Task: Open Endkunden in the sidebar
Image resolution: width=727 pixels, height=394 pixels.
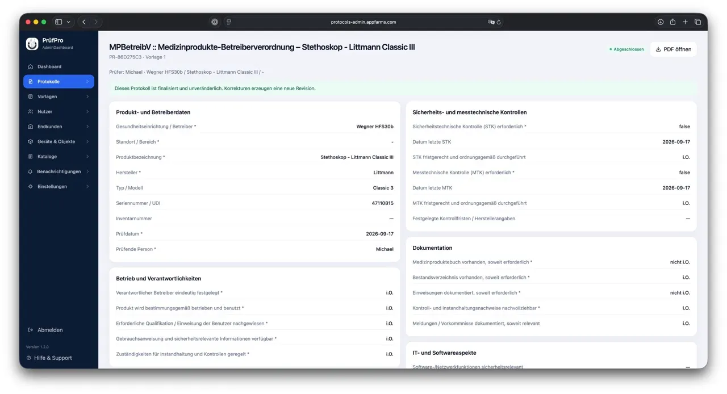Action: [x=59, y=127]
